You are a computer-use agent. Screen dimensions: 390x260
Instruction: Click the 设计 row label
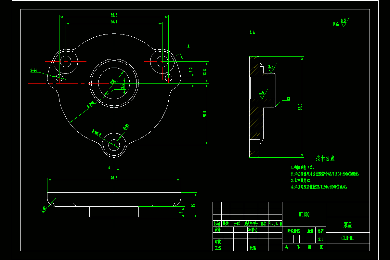click(x=218, y=229)
